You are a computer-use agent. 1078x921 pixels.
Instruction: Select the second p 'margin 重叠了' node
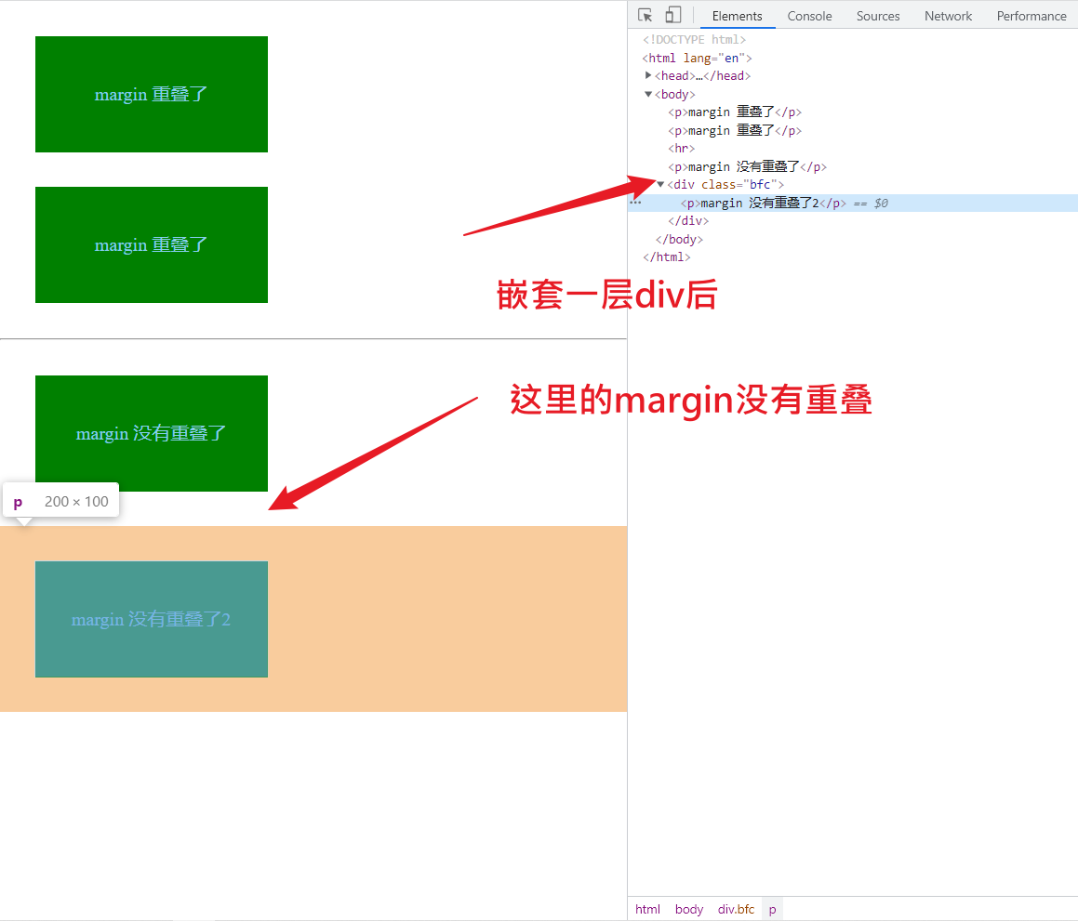point(735,130)
